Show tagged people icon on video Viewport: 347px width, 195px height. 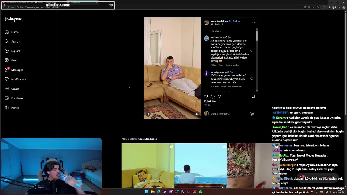pos(148,115)
